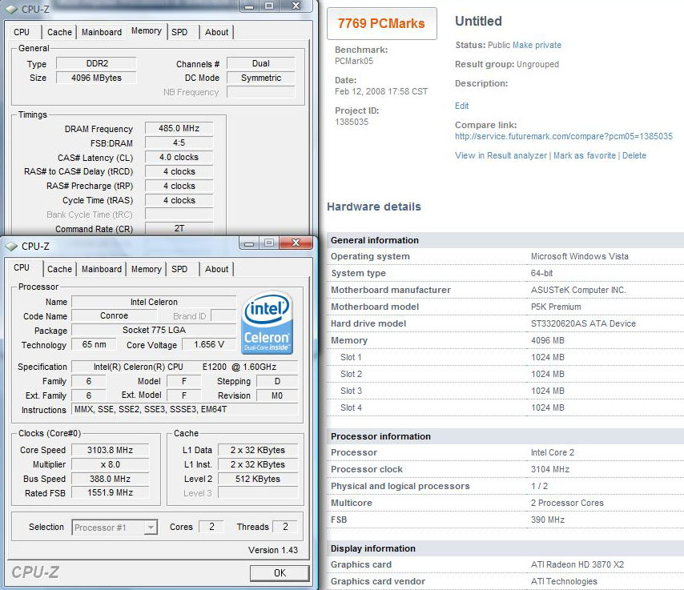This screenshot has height=590, width=684.
Task: Click the Instructions field listing MMX, SSE
Action: pos(185,409)
